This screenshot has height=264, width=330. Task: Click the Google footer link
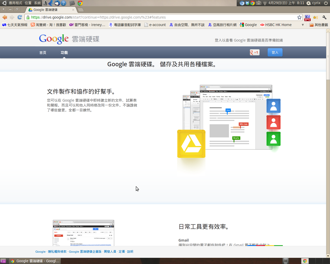click(x=40, y=252)
